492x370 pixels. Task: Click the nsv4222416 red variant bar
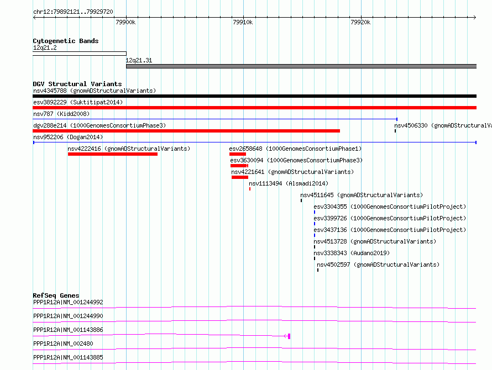[113, 154]
